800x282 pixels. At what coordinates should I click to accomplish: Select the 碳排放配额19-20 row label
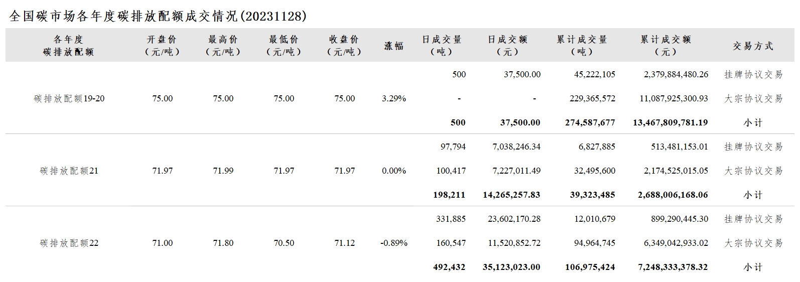69,98
